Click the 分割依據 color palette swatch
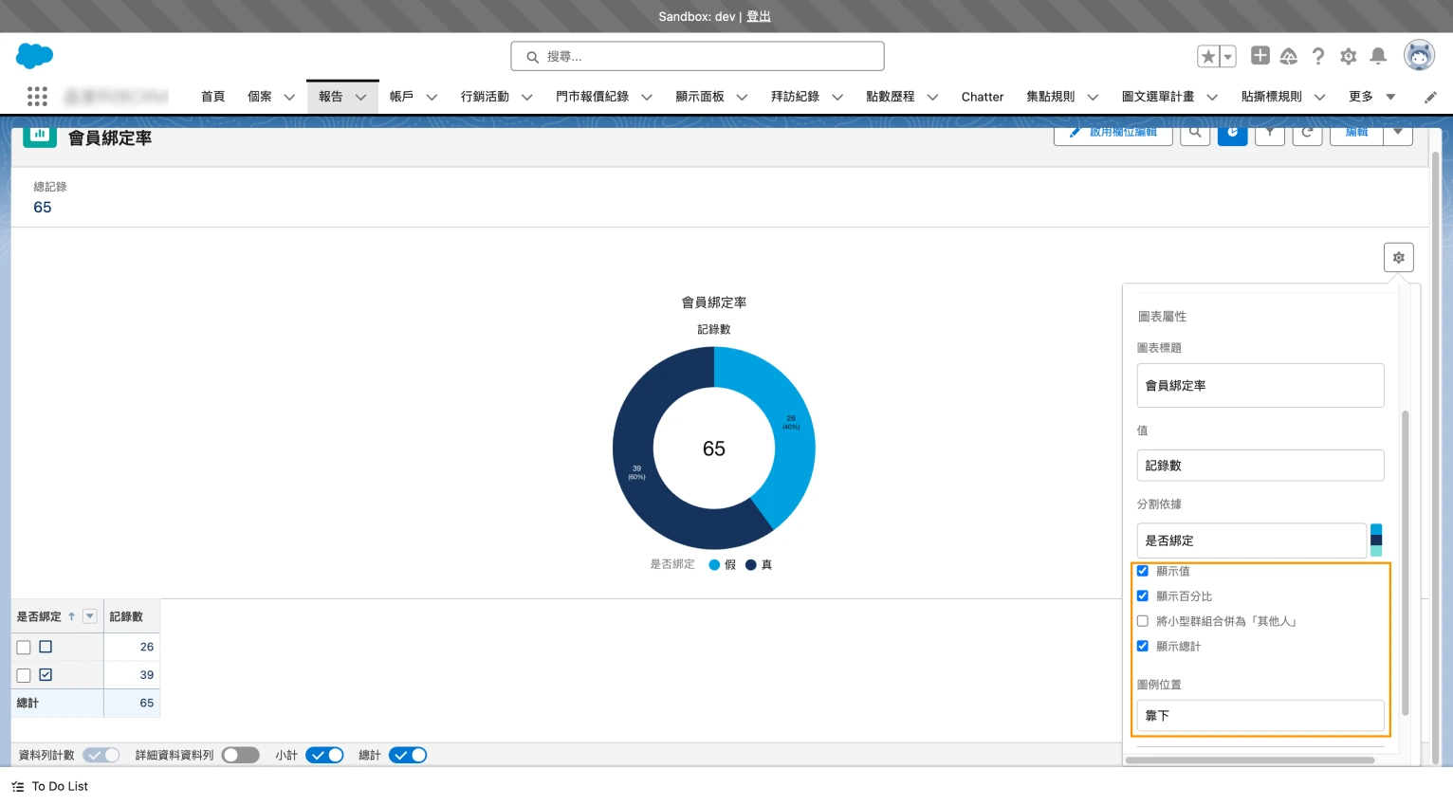 pyautogui.click(x=1375, y=540)
